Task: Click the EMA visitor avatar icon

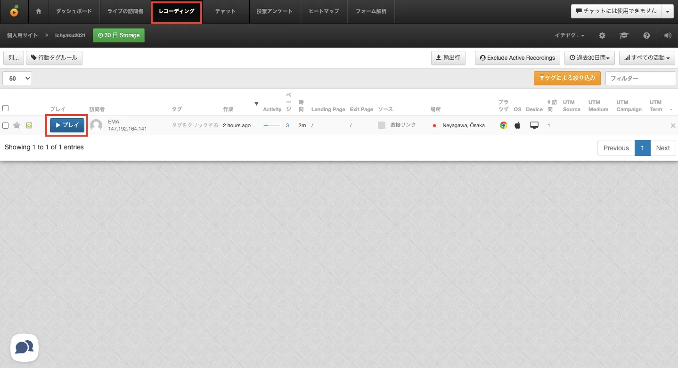Action: point(96,125)
